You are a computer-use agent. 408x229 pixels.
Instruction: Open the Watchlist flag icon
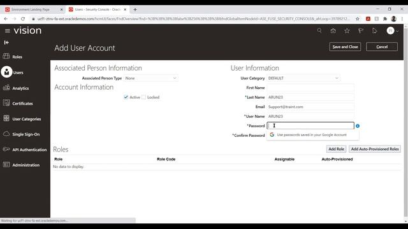click(361, 31)
